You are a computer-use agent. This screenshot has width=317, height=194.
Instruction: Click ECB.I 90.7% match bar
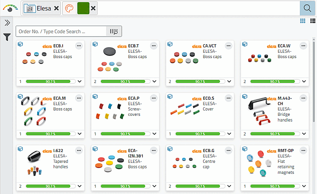(x=51, y=82)
